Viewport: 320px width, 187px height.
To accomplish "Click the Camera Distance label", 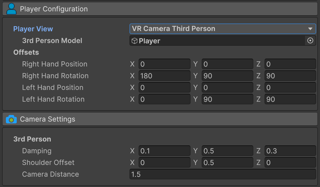I will pos(50,174).
